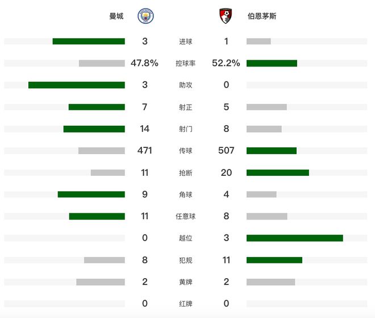Click the Manchester City club crest
This screenshot has width=375, height=318.
pos(145,16)
